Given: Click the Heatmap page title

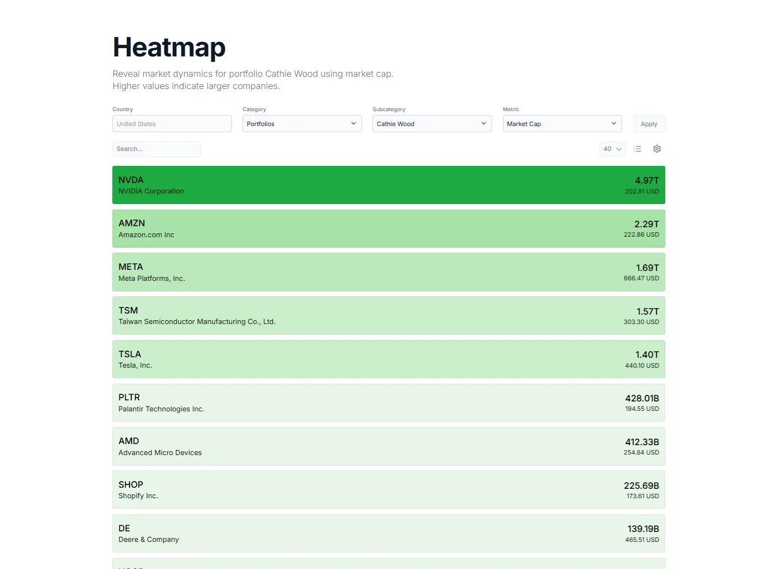Looking at the screenshot, I should coord(169,48).
